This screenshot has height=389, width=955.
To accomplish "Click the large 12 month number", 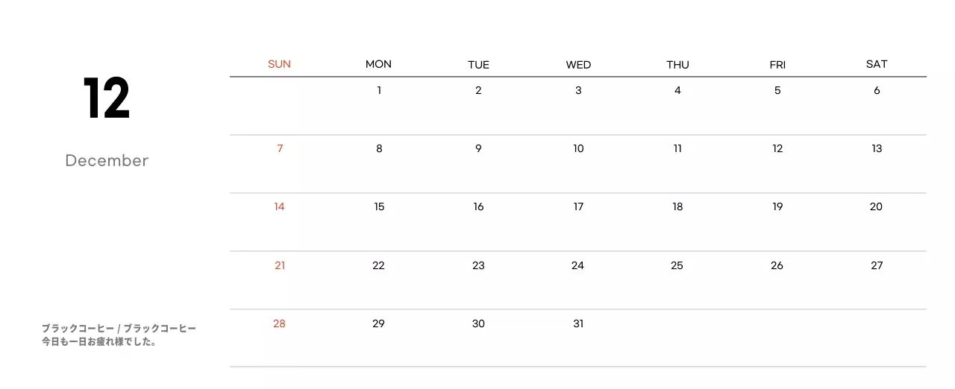I will click(x=107, y=99).
